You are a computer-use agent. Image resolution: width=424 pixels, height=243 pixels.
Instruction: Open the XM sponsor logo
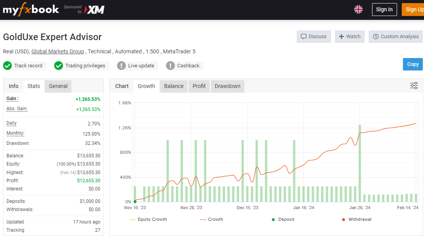pyautogui.click(x=94, y=10)
